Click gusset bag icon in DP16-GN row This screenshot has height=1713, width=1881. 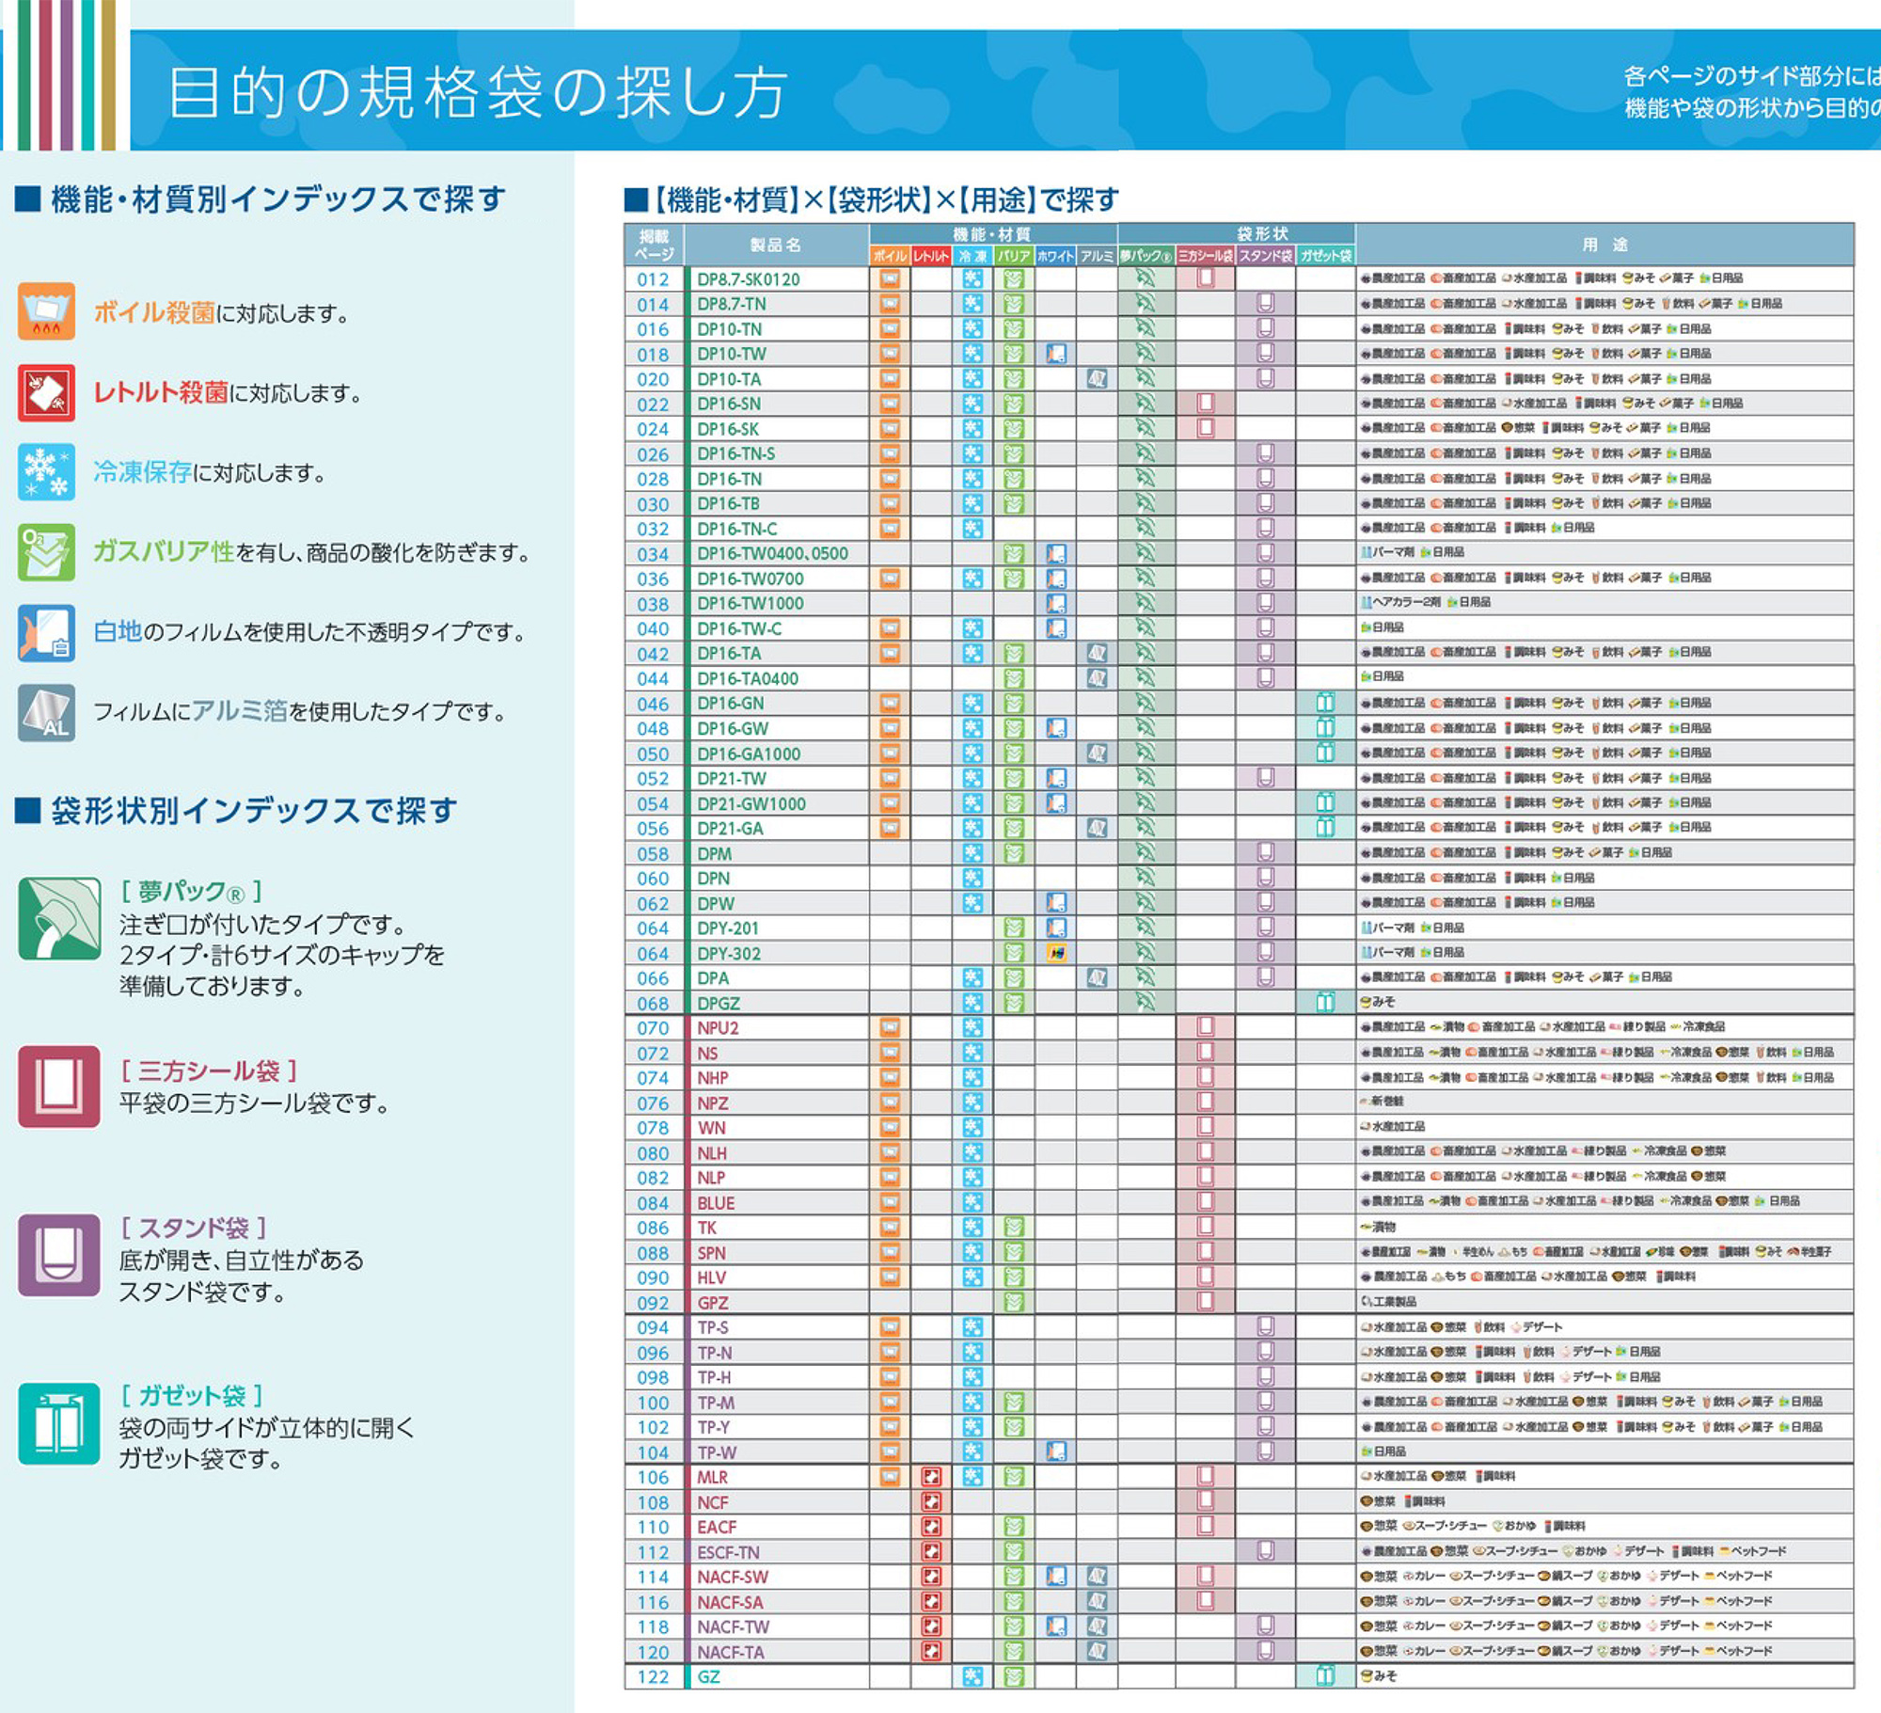tap(1325, 703)
